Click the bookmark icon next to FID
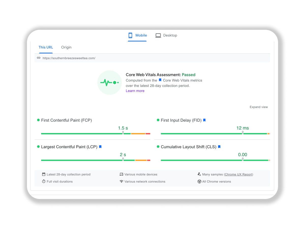The image size is (305, 229). pyautogui.click(x=204, y=120)
